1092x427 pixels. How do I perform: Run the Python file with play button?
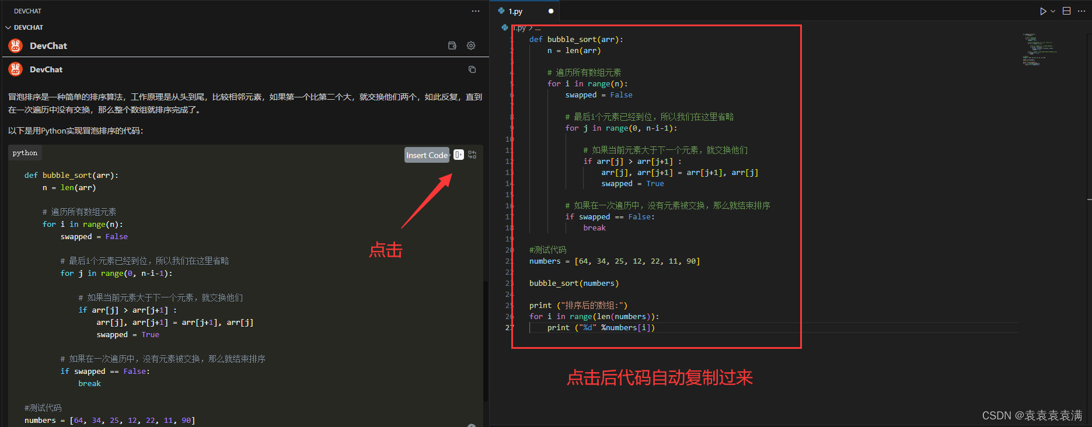pos(1043,11)
